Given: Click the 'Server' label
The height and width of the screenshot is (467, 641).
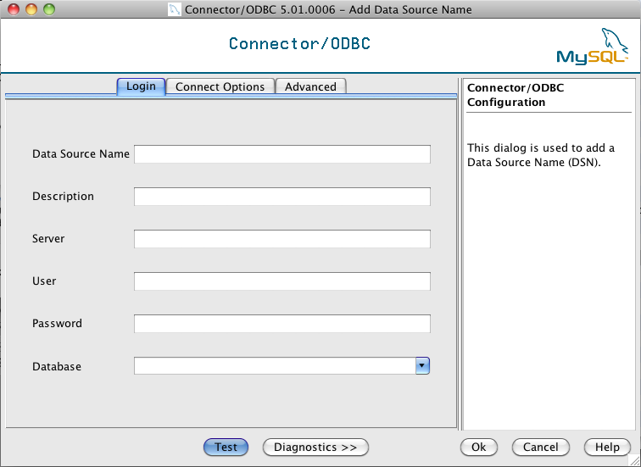Looking at the screenshot, I should pyautogui.click(x=48, y=239).
